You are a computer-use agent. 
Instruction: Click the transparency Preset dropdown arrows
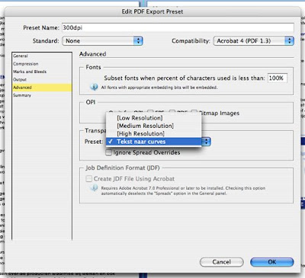207,142
